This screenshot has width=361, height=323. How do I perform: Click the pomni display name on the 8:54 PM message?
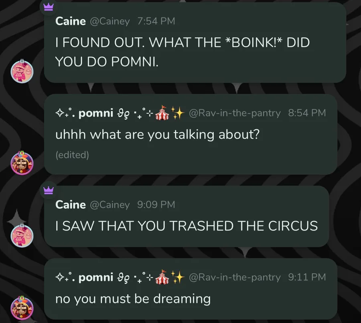click(96, 113)
